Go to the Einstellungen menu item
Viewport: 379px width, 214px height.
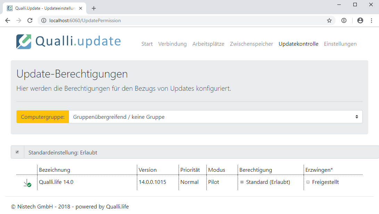tap(340, 44)
